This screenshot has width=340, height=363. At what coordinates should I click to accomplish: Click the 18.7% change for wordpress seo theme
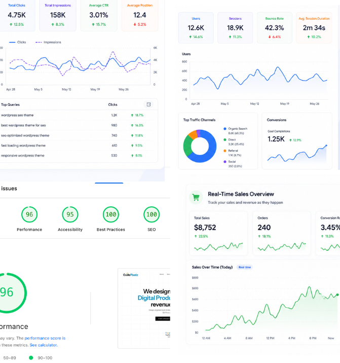[x=137, y=115]
